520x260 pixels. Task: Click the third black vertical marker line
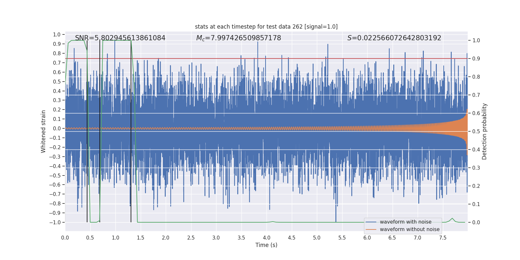(131, 131)
